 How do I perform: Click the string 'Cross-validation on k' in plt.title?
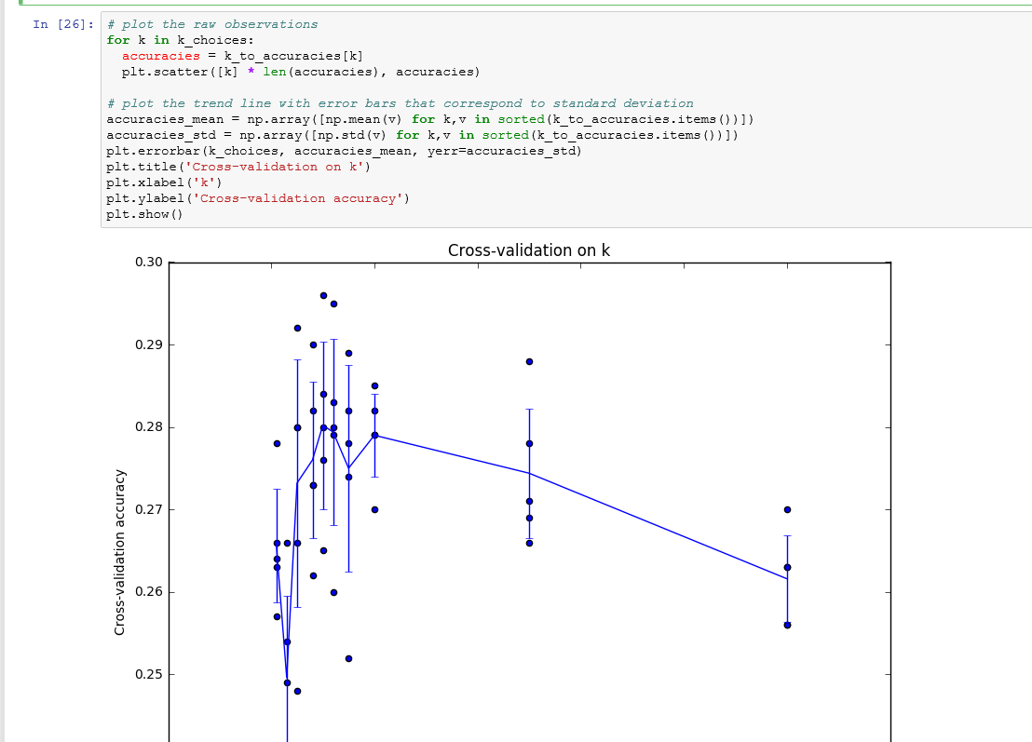coord(237,167)
